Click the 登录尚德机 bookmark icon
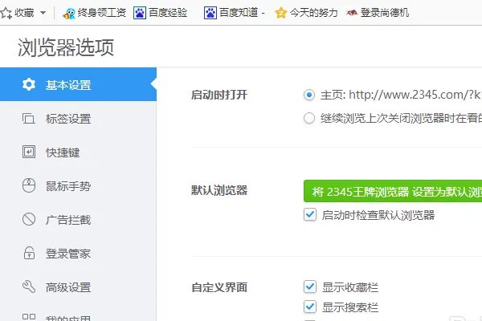This screenshot has width=482, height=321. coord(352,13)
